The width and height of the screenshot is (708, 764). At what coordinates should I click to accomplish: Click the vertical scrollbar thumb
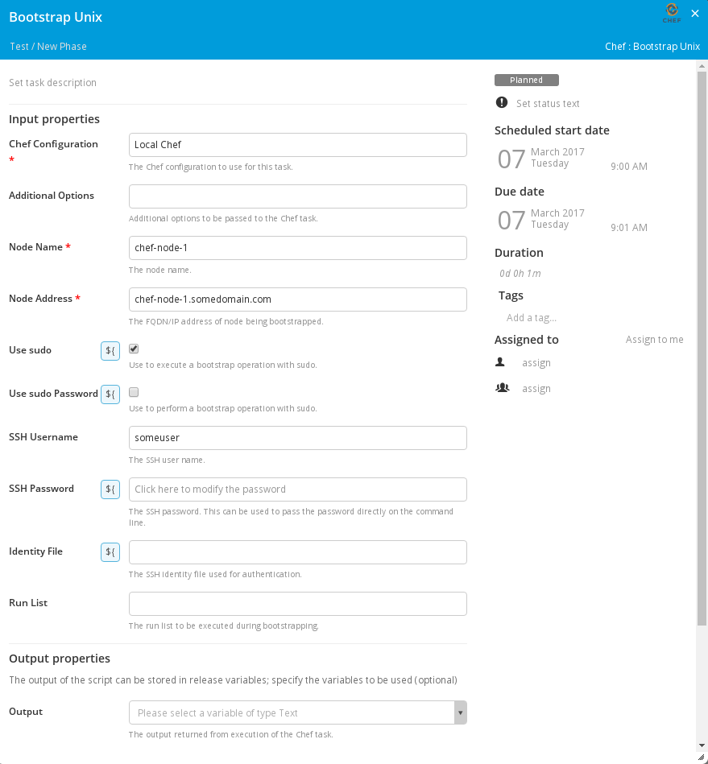[702, 349]
